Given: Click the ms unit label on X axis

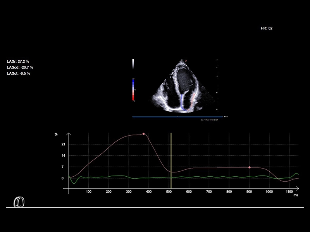Looking at the screenshot, I should coord(296,195).
